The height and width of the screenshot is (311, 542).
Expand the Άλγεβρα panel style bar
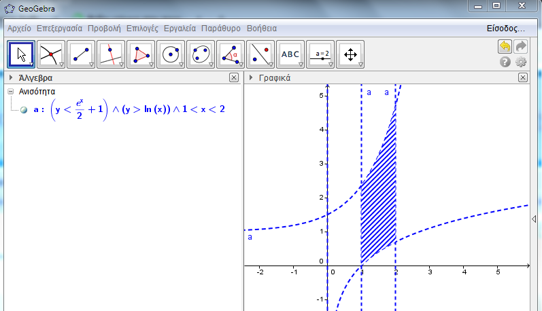[x=11, y=77]
